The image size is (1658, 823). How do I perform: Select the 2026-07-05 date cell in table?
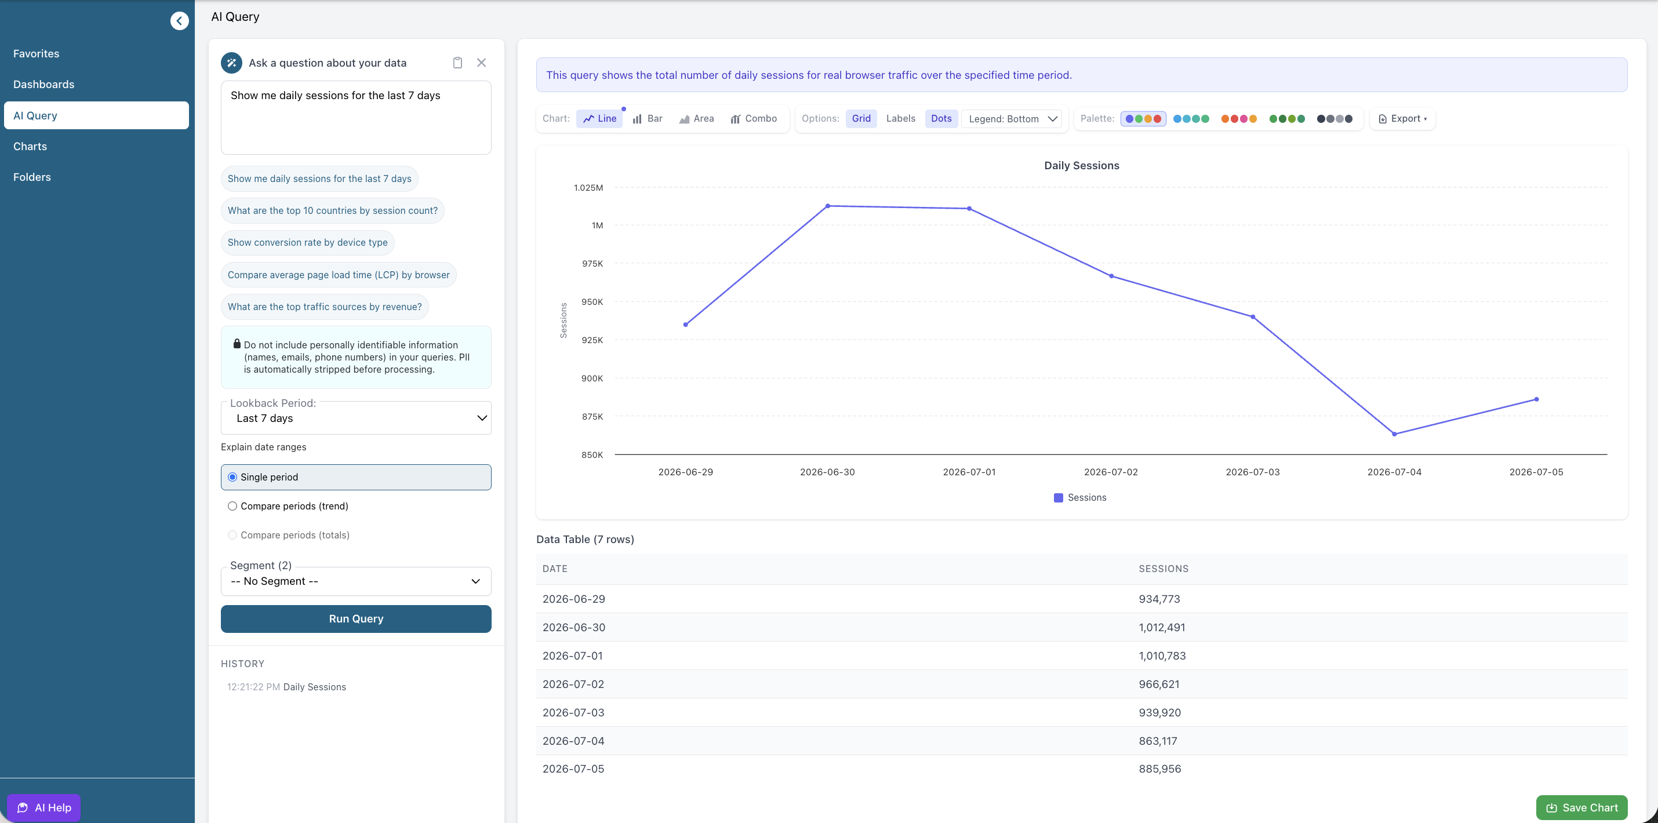(x=573, y=769)
